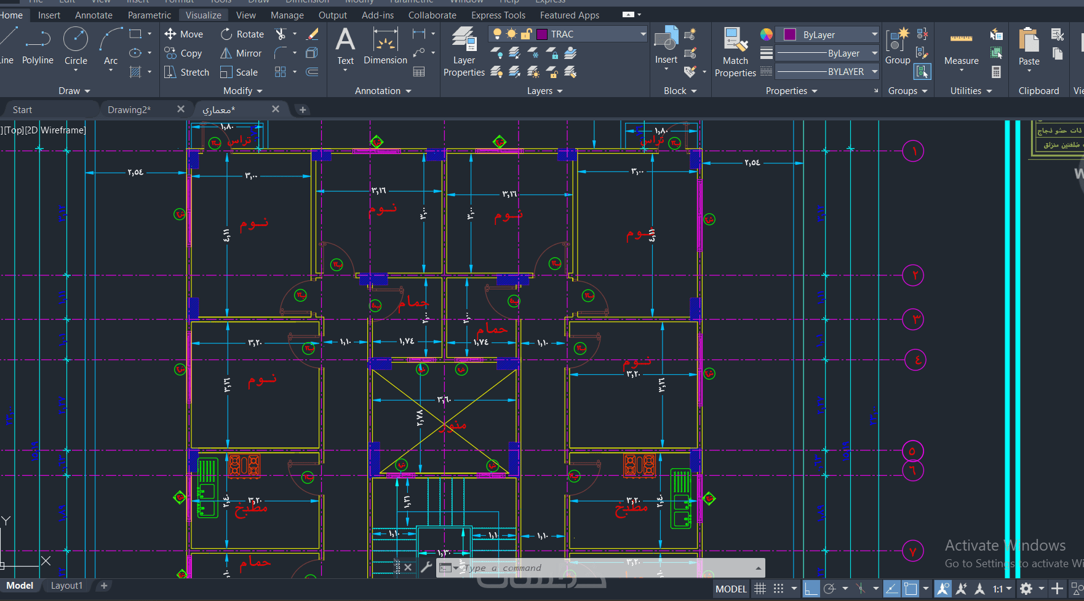The height and width of the screenshot is (601, 1084).
Task: Toggle drawing grid display in status bar
Action: 760,589
